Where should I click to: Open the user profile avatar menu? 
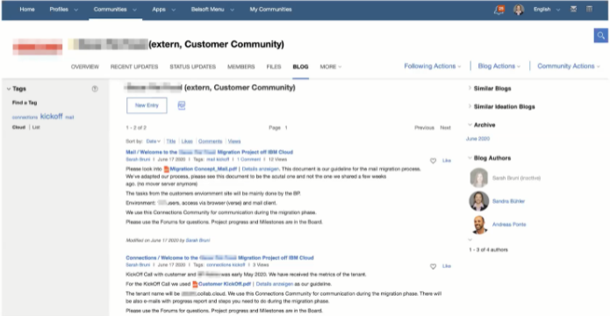click(519, 10)
